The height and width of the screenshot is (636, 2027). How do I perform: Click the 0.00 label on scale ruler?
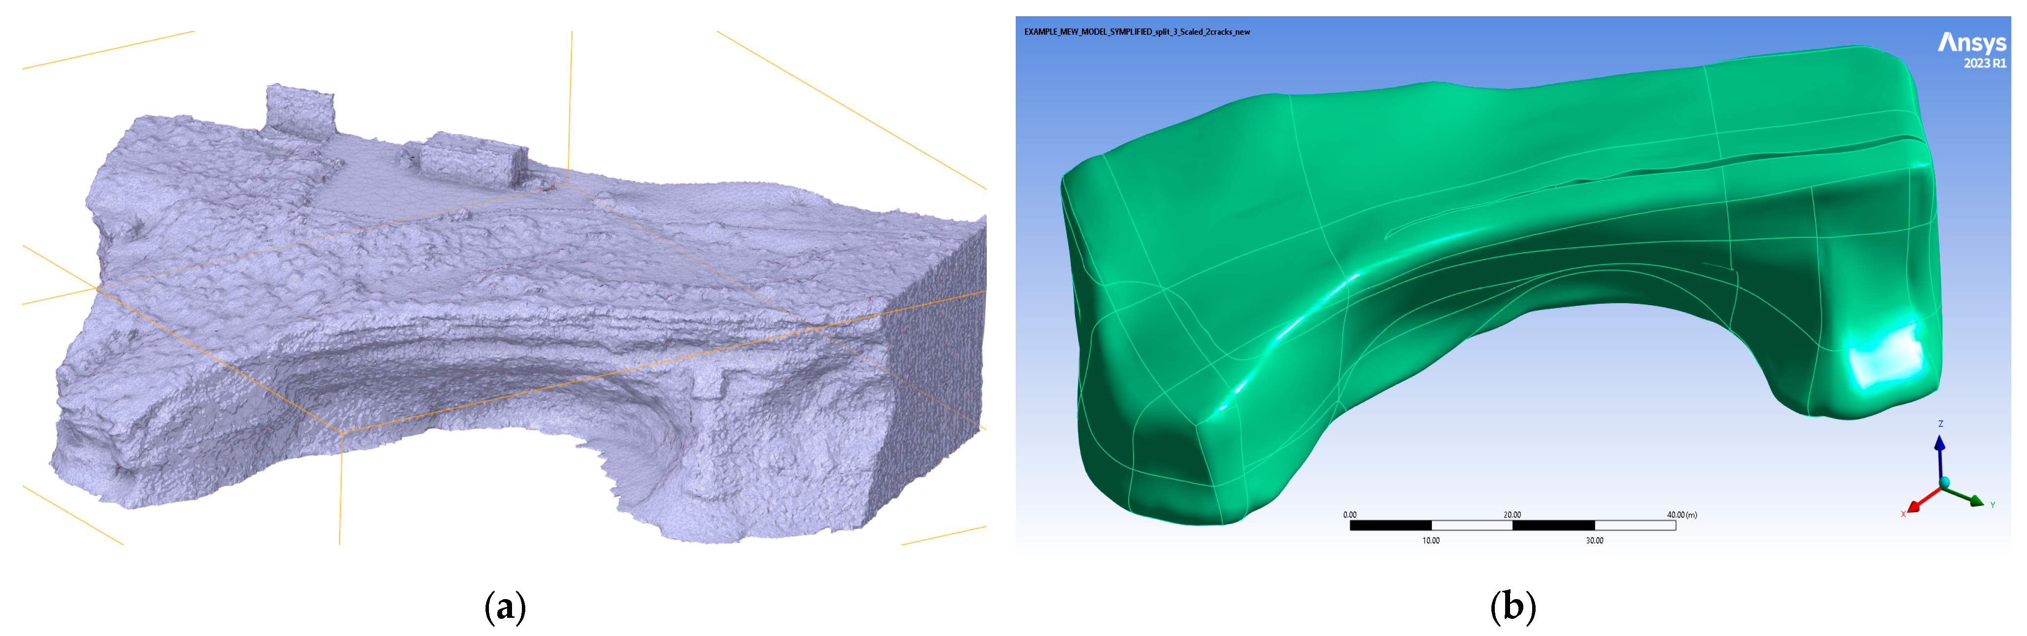1349,515
